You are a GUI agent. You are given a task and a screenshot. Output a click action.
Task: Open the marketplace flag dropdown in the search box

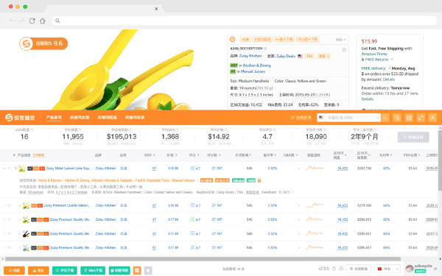click(x=321, y=118)
